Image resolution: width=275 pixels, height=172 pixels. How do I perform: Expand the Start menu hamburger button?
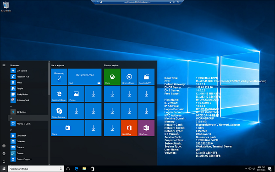point(4,65)
